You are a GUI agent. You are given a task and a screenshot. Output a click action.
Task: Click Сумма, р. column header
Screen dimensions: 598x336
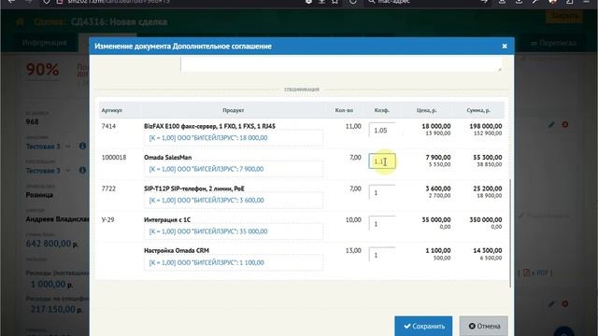(478, 110)
